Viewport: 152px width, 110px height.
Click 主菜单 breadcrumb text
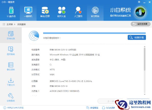(10, 24)
